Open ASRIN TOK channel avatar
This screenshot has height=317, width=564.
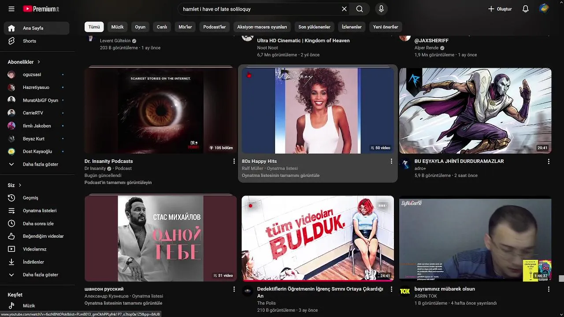pyautogui.click(x=405, y=291)
